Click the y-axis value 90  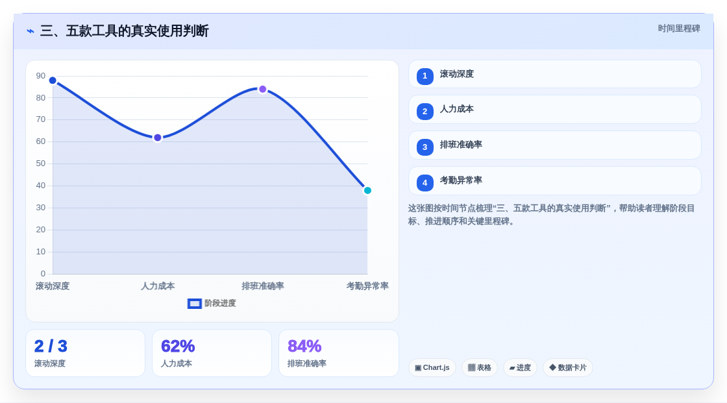coord(41,75)
